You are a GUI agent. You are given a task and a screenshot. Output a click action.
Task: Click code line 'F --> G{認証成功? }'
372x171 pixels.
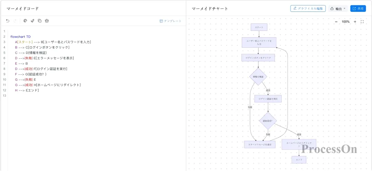click(x=31, y=74)
